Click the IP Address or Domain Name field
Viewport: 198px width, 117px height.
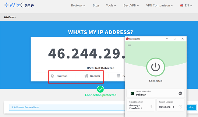67,107
